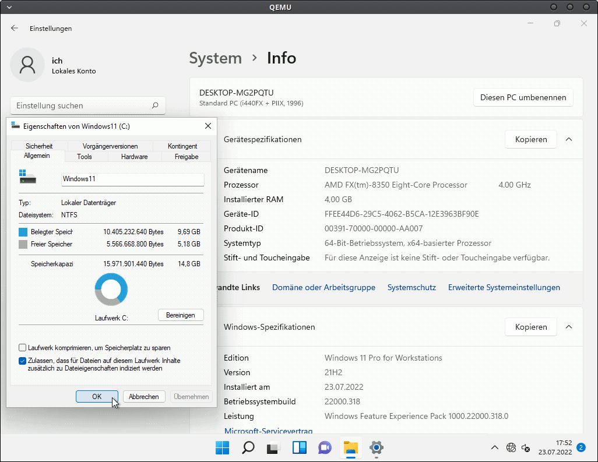Click the blue Belegter Speicher color swatch
The width and height of the screenshot is (598, 462).
[23, 232]
